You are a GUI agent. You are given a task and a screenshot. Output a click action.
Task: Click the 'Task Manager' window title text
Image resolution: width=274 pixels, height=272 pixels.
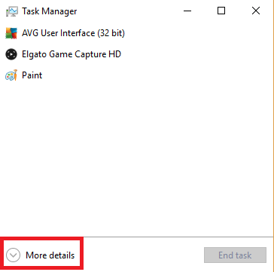[50, 11]
